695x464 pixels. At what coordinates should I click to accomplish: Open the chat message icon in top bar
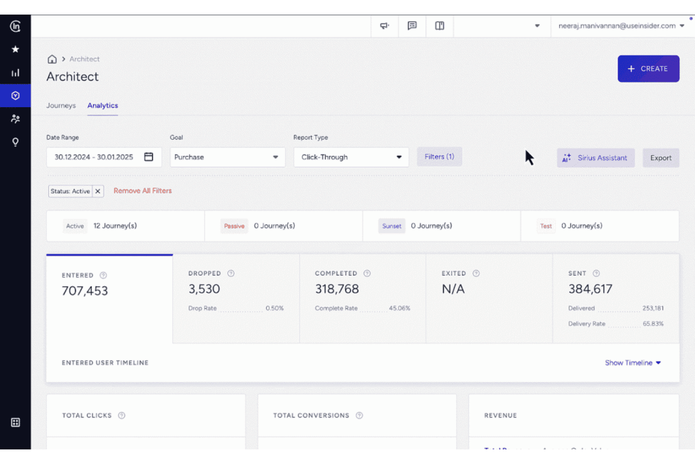click(412, 26)
